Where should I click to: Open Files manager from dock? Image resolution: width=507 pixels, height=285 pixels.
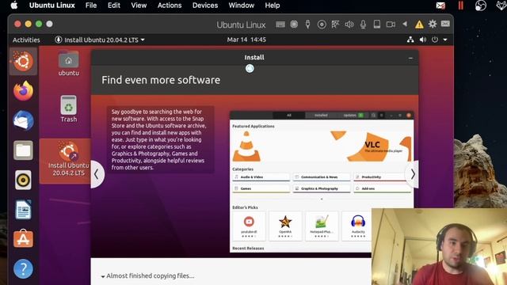[23, 150]
